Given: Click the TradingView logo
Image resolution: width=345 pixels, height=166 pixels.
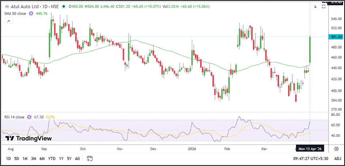Looking at the screenshot, I should [x=28, y=138].
